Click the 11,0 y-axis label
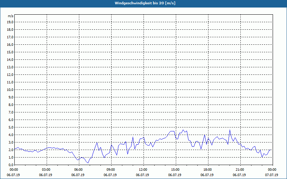 point(10,82)
